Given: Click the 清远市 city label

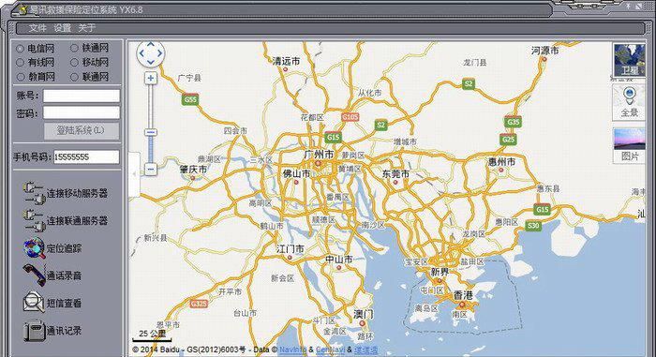Looking at the screenshot, I should click(286, 62).
